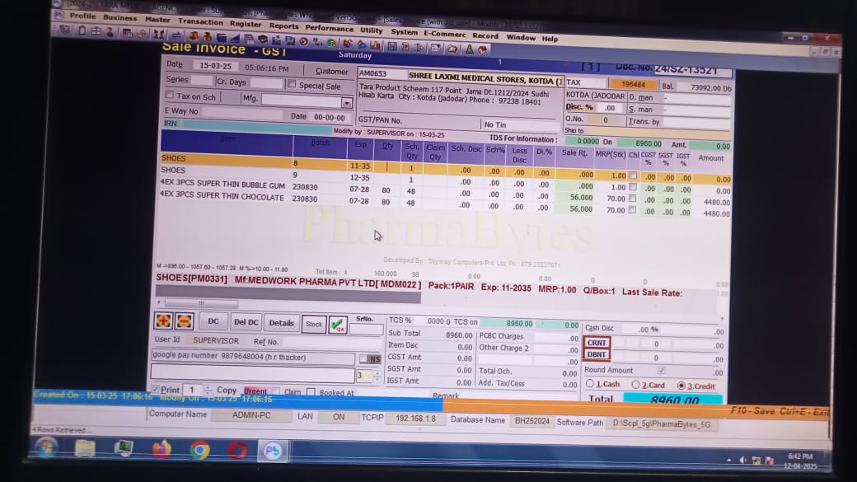Click the orange minus remove-row icon
The image size is (857, 482).
pos(184,321)
